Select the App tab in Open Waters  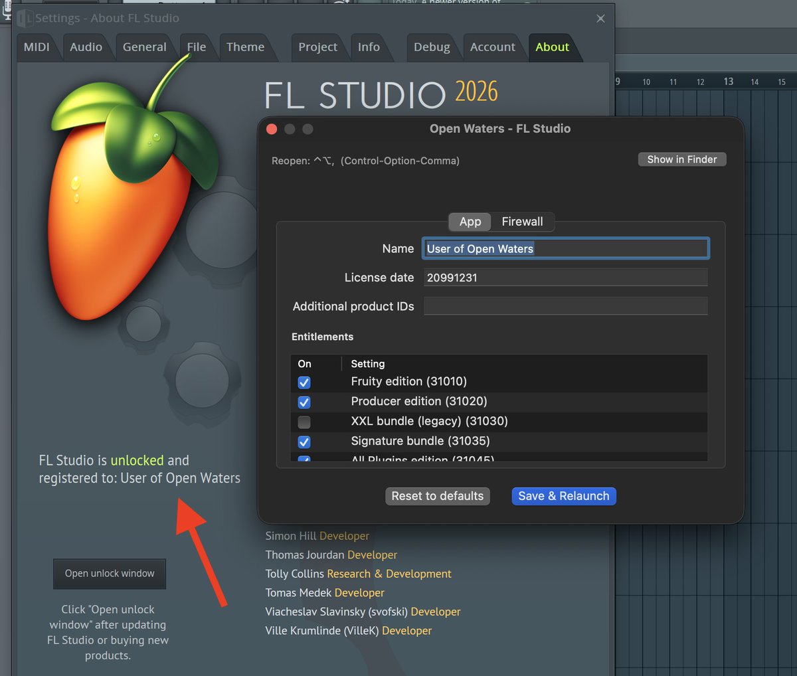pos(470,222)
